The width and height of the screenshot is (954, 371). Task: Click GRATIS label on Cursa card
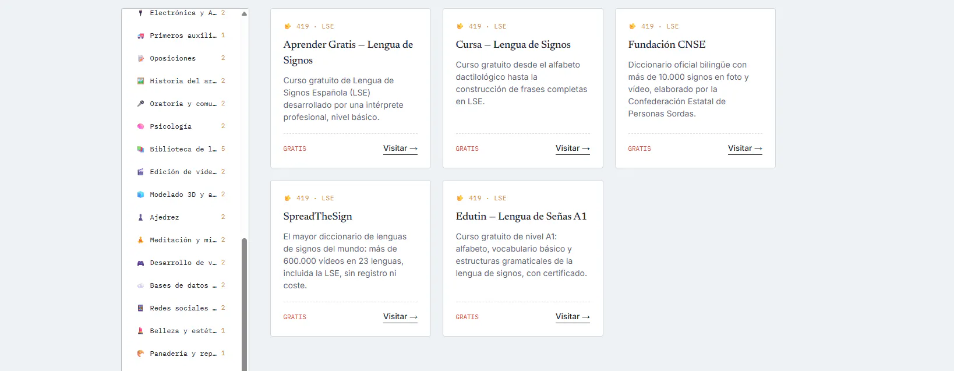click(x=467, y=149)
